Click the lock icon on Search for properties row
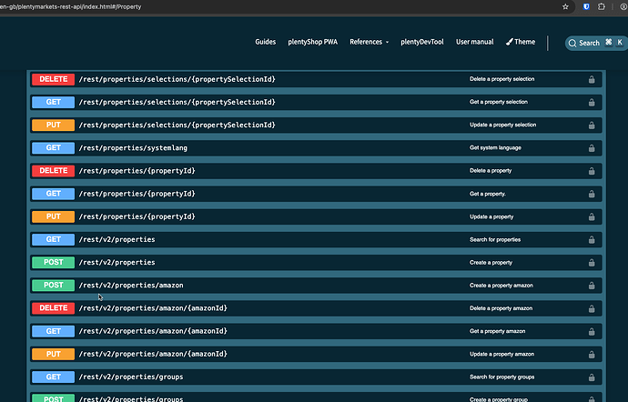Screen dimensions: 628x402 (592, 239)
